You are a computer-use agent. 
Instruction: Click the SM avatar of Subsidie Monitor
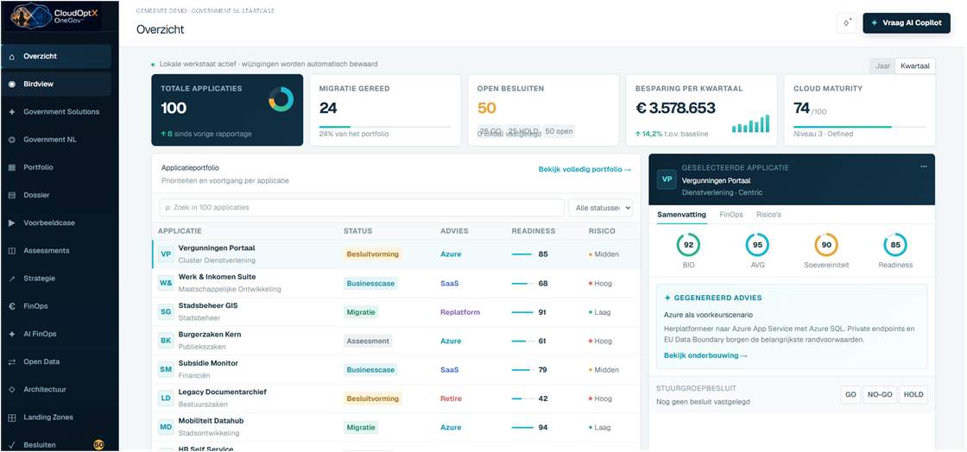166,369
